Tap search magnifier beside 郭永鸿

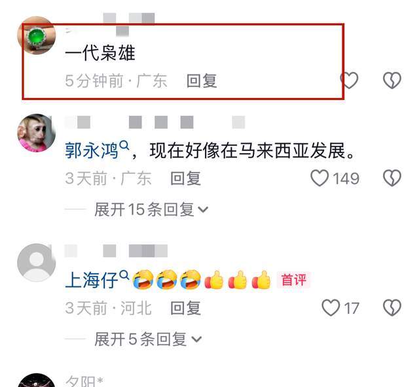coord(124,146)
